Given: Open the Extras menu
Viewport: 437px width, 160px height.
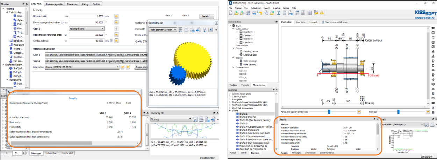Looking at the screenshot, I should coord(286,8).
